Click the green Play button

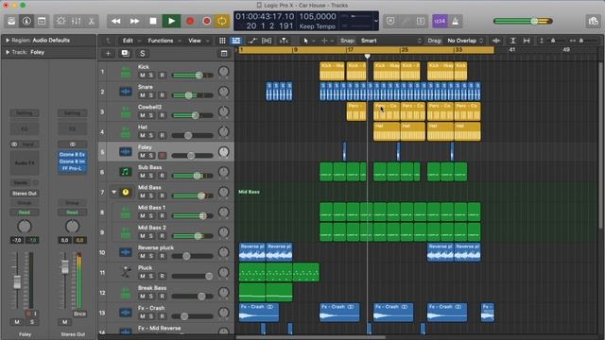(172, 21)
